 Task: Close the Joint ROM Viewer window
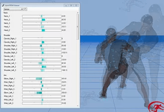pos(76,6)
